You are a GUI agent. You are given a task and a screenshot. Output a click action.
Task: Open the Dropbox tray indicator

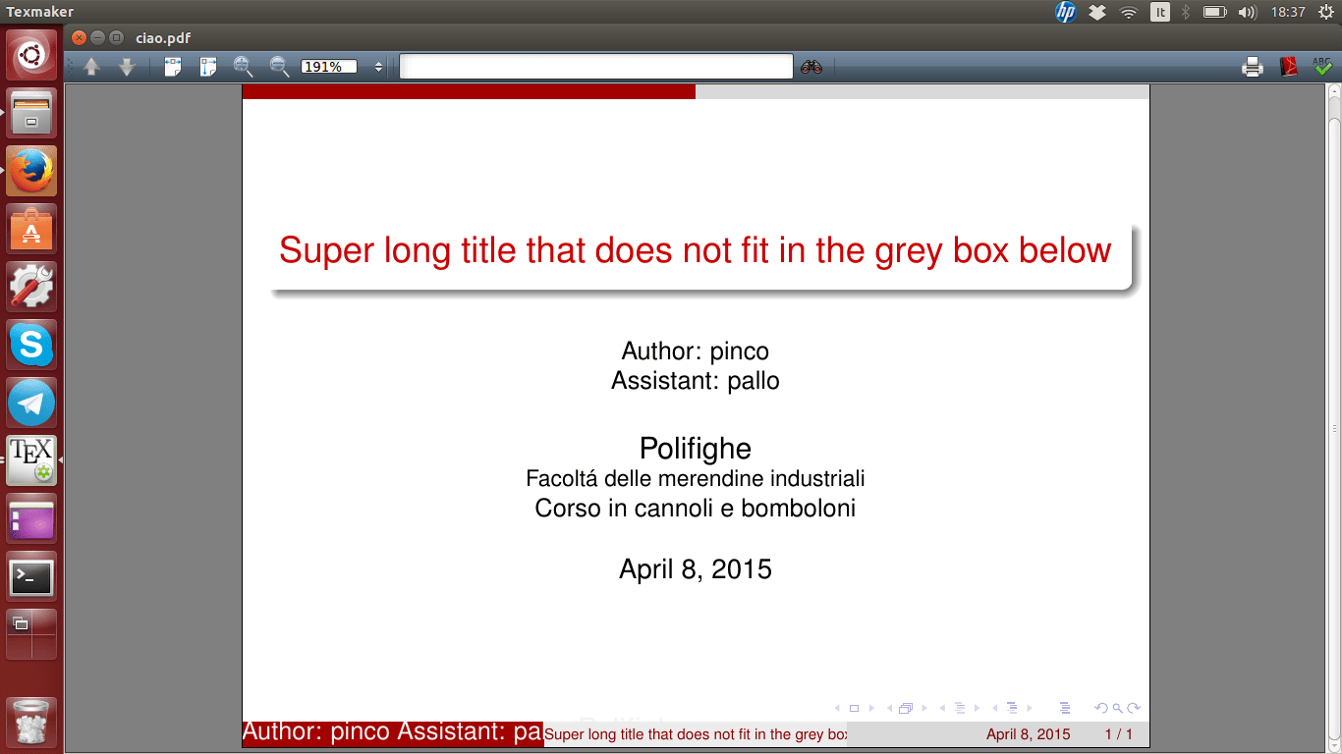click(1097, 12)
